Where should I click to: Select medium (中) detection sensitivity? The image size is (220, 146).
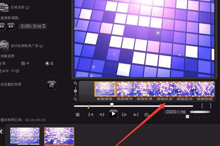pyautogui.click(x=23, y=63)
